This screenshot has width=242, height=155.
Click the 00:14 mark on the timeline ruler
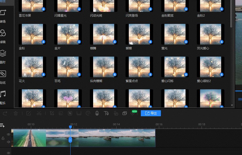click(x=116, y=125)
